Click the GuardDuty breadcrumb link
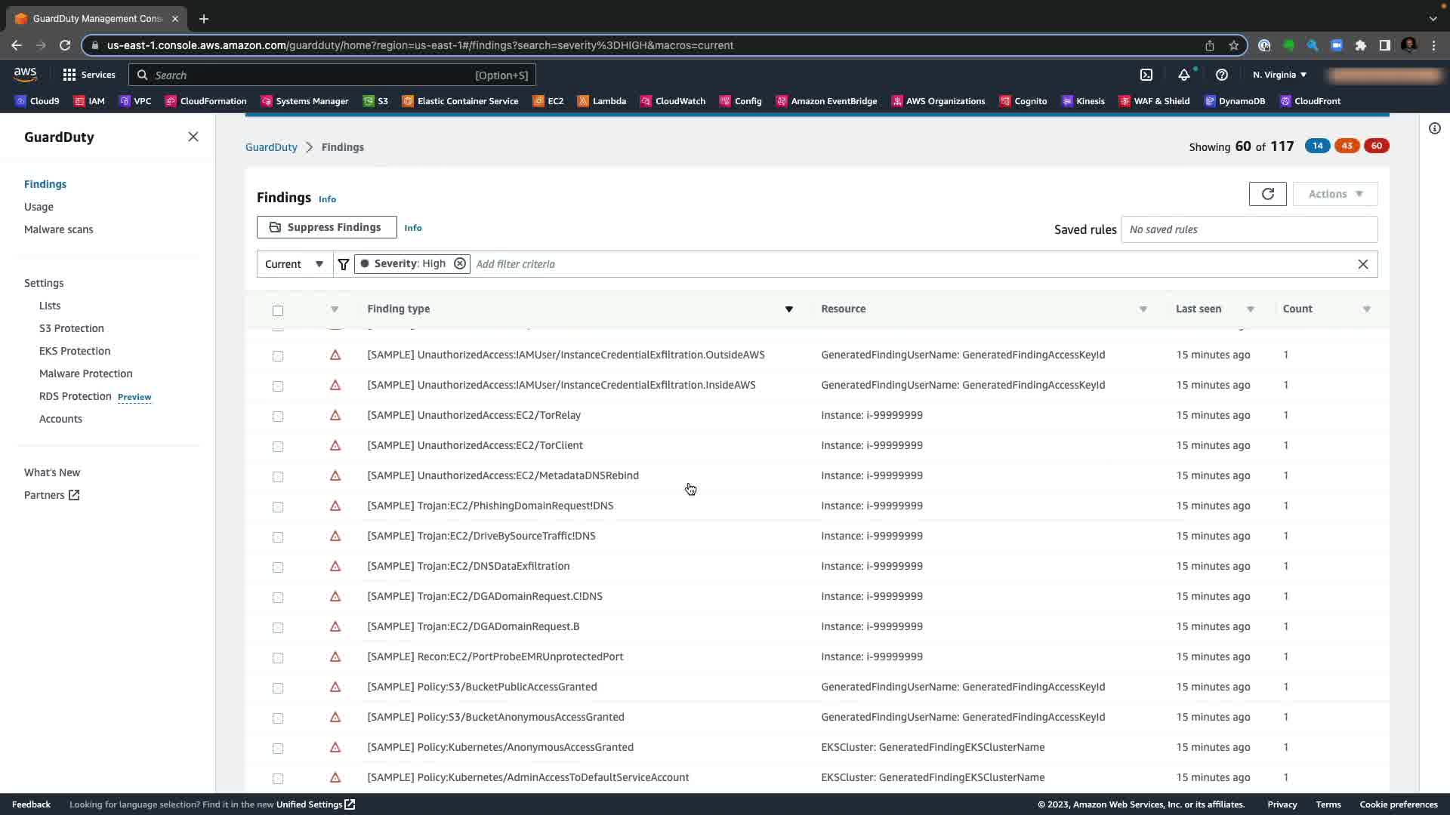Image resolution: width=1450 pixels, height=815 pixels. [271, 147]
